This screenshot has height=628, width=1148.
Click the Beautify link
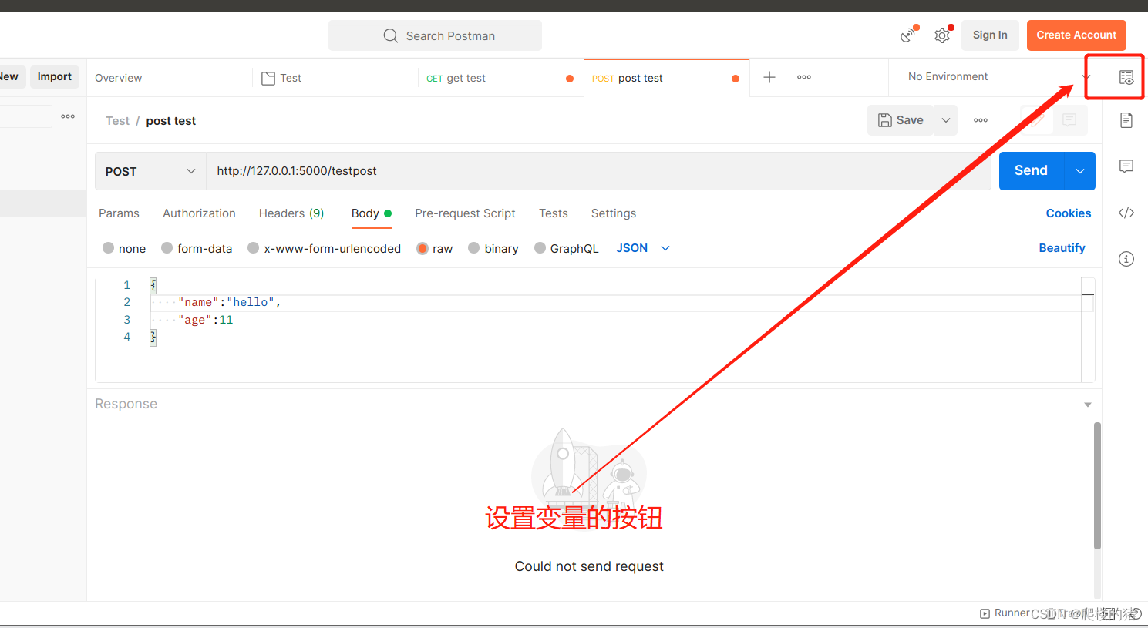click(x=1062, y=248)
